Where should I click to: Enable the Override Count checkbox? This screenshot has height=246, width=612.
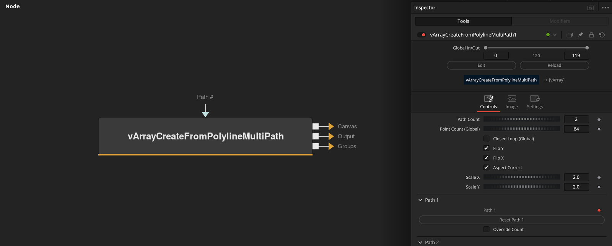click(x=487, y=229)
